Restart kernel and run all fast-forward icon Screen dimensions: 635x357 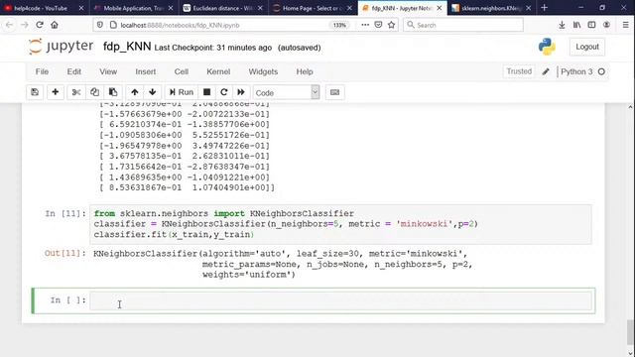click(x=241, y=92)
